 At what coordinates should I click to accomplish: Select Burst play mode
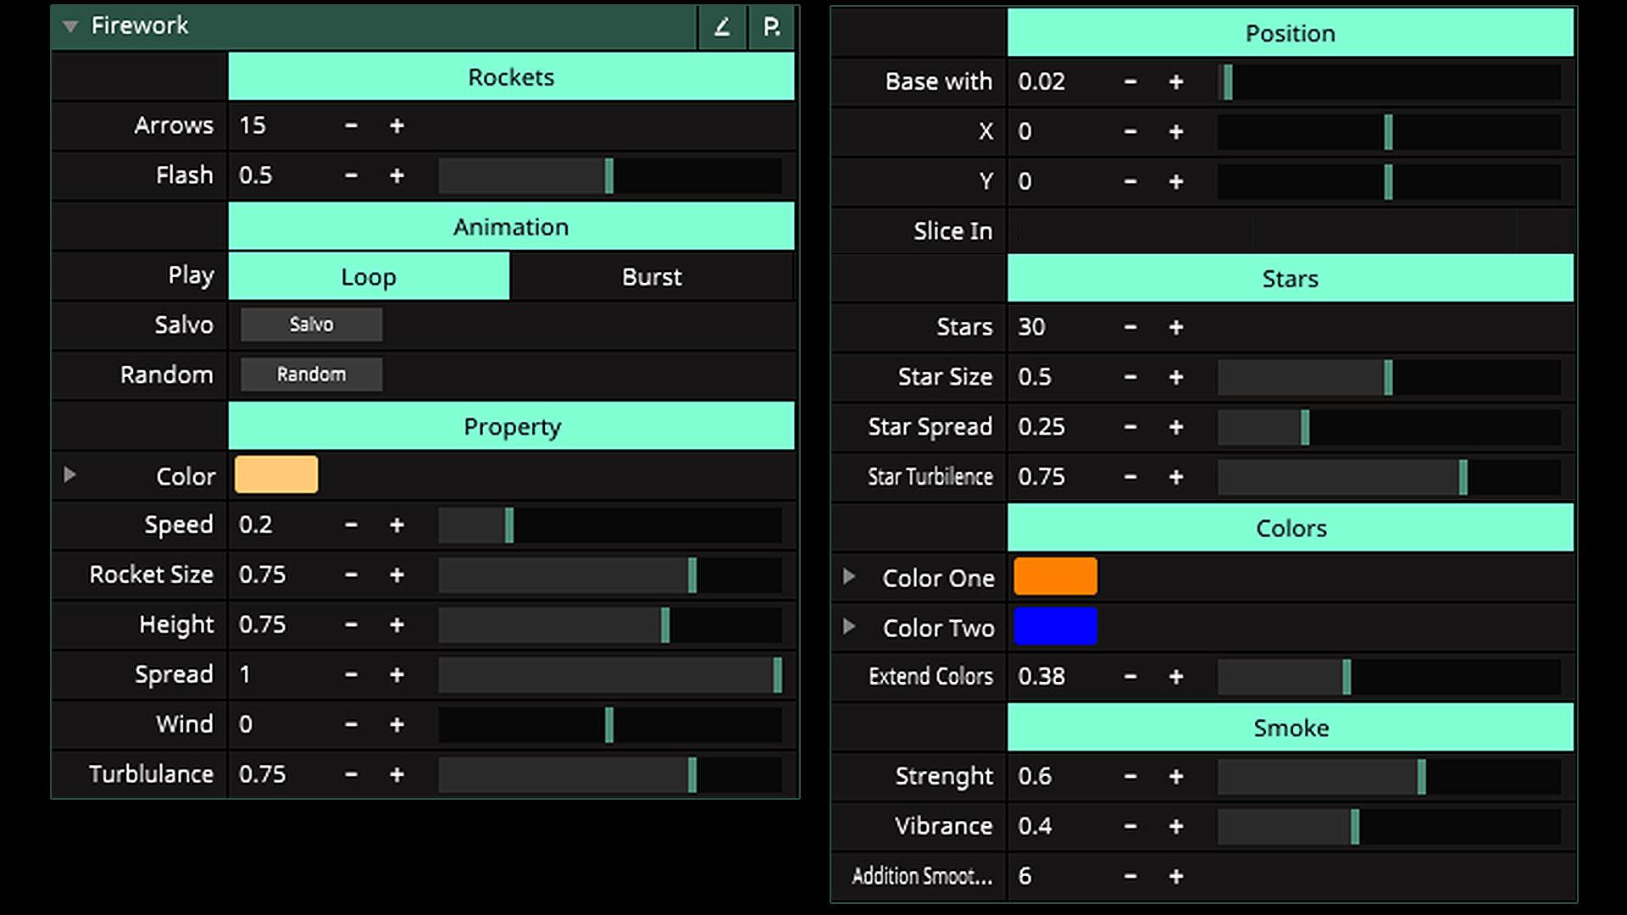(651, 277)
